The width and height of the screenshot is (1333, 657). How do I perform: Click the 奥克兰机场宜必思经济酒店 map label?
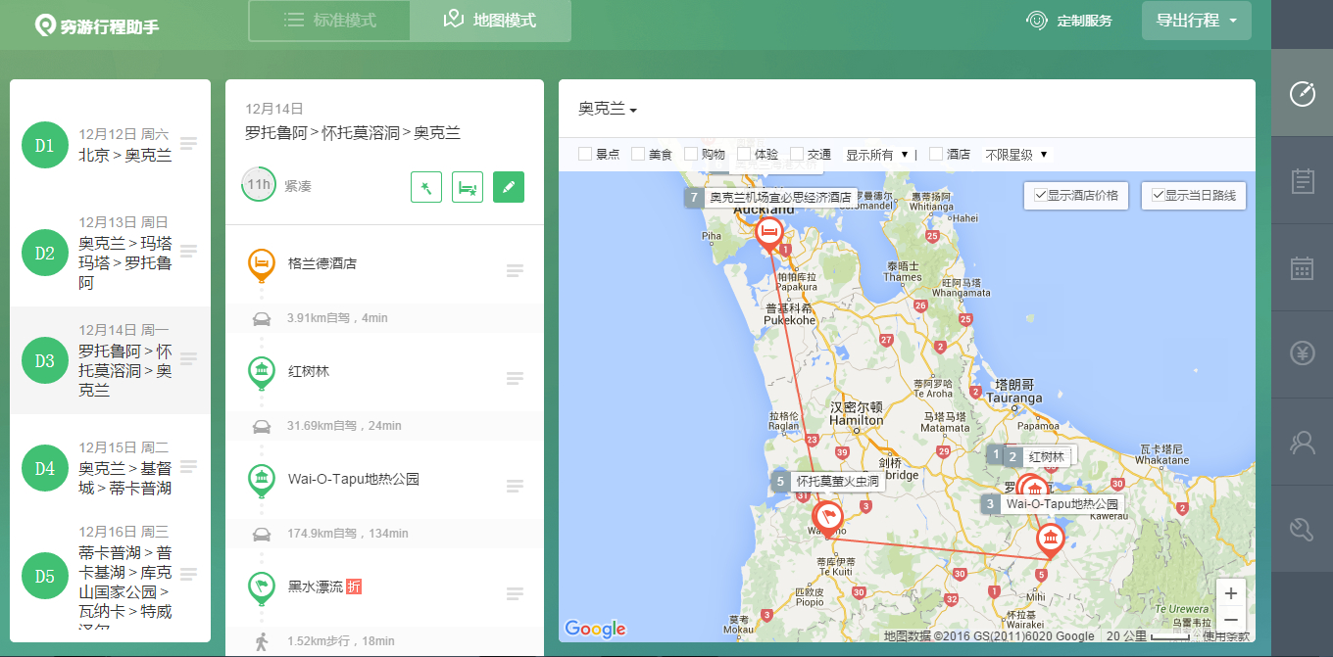(x=771, y=198)
